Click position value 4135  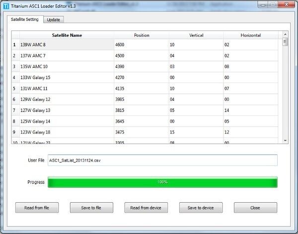(x=142, y=88)
